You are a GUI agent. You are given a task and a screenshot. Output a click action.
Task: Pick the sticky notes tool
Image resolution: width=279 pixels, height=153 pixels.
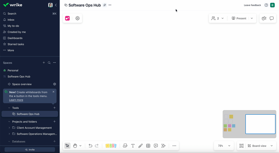(111, 146)
